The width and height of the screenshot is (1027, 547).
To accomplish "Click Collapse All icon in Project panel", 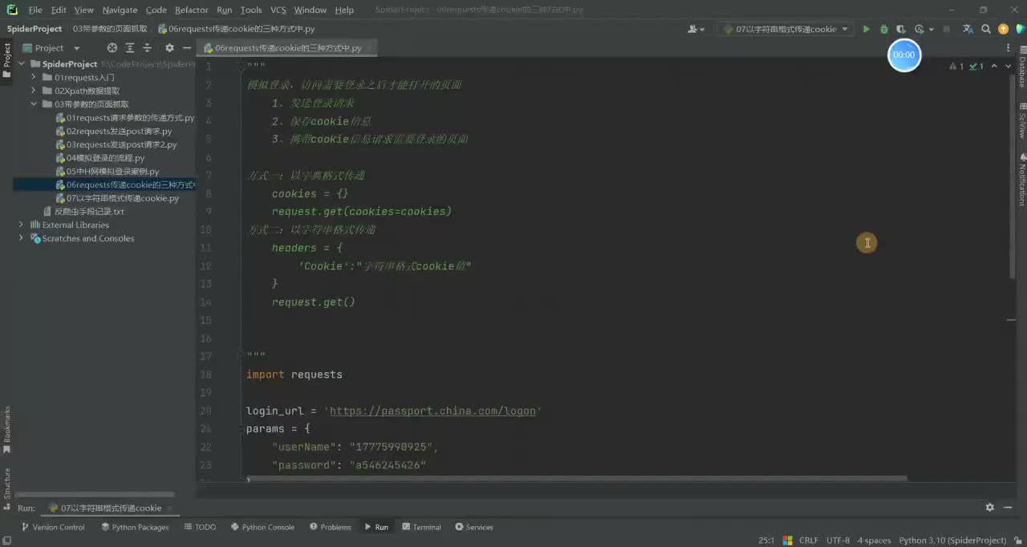I will 147,48.
